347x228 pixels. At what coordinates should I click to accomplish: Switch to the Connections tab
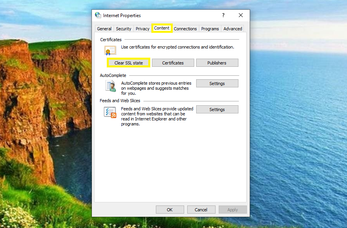click(x=185, y=29)
